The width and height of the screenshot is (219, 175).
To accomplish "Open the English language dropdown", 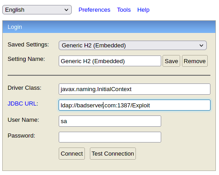I will (37, 10).
